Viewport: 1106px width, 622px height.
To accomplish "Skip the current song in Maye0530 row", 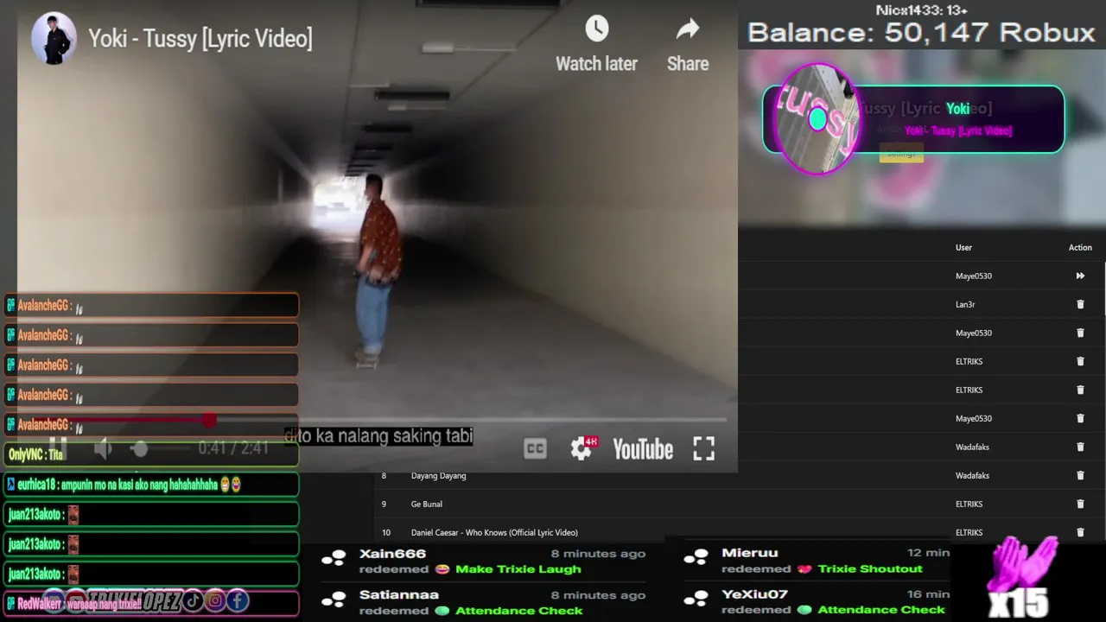I will tap(1080, 276).
